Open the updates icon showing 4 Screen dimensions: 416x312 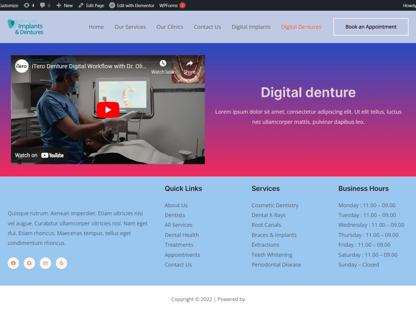pyautogui.click(x=29, y=5)
